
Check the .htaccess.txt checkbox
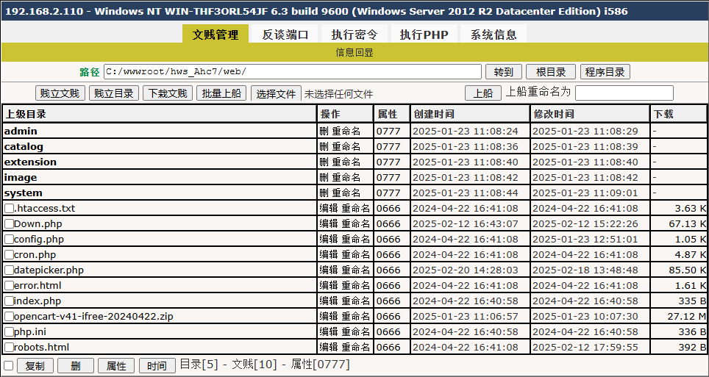pyautogui.click(x=9, y=209)
